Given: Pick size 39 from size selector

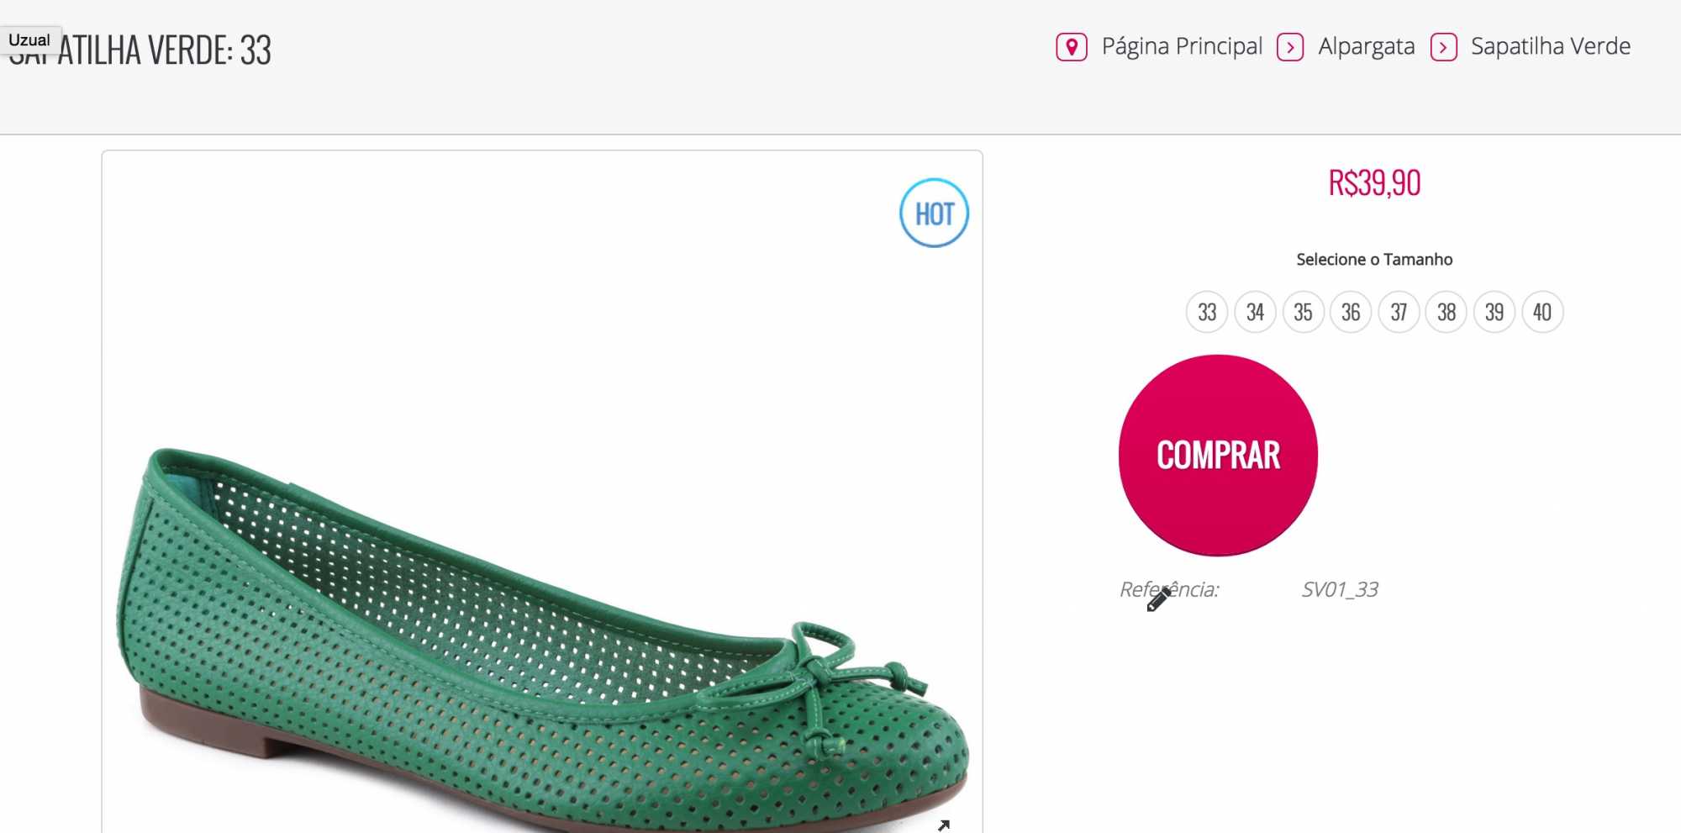Looking at the screenshot, I should (x=1494, y=313).
